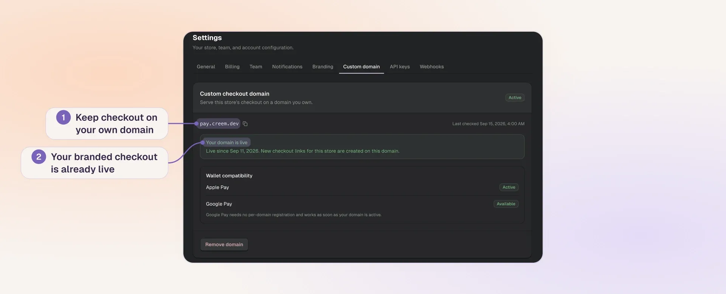Image resolution: width=726 pixels, height=294 pixels.
Task: Click the Last checked Sep 15, 2026 timestamp
Action: click(x=488, y=124)
